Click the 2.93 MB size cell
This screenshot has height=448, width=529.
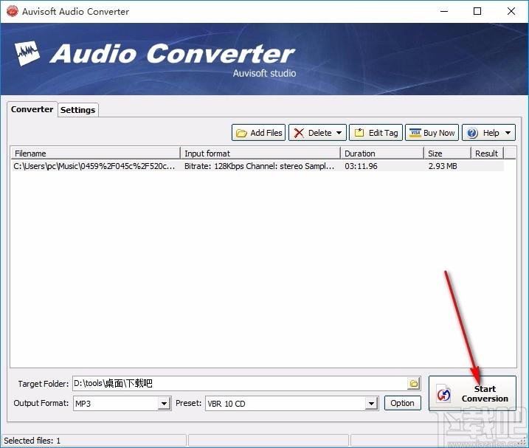443,166
